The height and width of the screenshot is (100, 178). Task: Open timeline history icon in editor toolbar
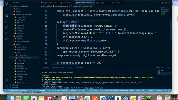tap(162, 2)
